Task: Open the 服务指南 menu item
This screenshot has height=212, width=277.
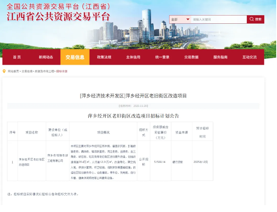Action: 220,57
